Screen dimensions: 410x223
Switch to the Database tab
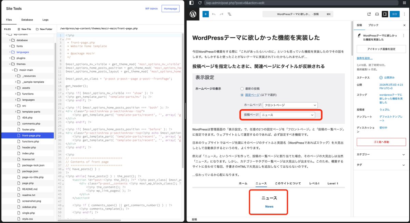click(27, 20)
